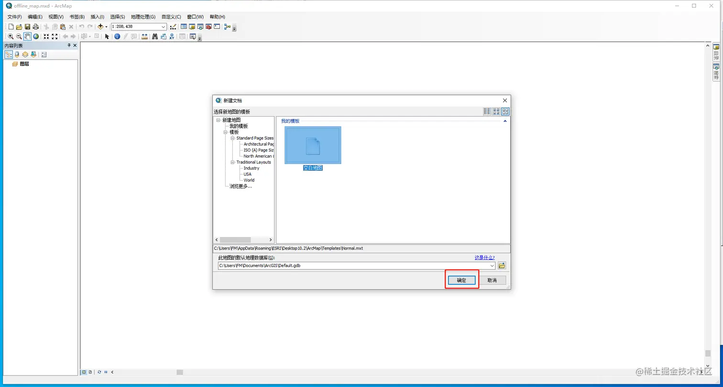The height and width of the screenshot is (387, 723).
Task: Click the Find Route icon
Action: click(164, 36)
